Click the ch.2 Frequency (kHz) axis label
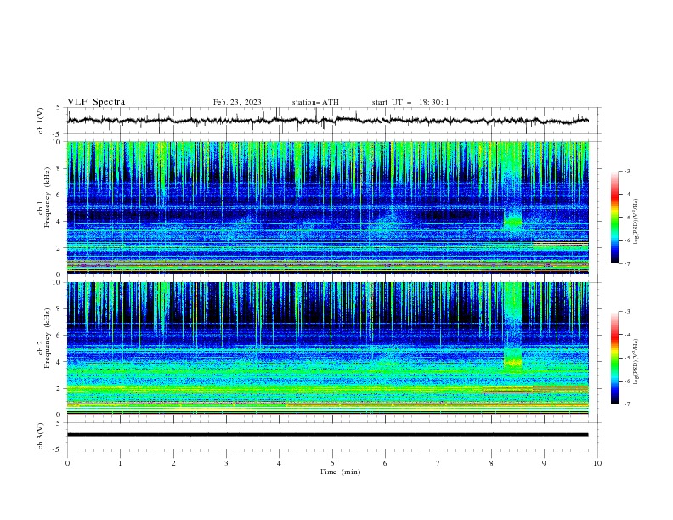Viewport: 673px width, 520px height. pos(44,338)
